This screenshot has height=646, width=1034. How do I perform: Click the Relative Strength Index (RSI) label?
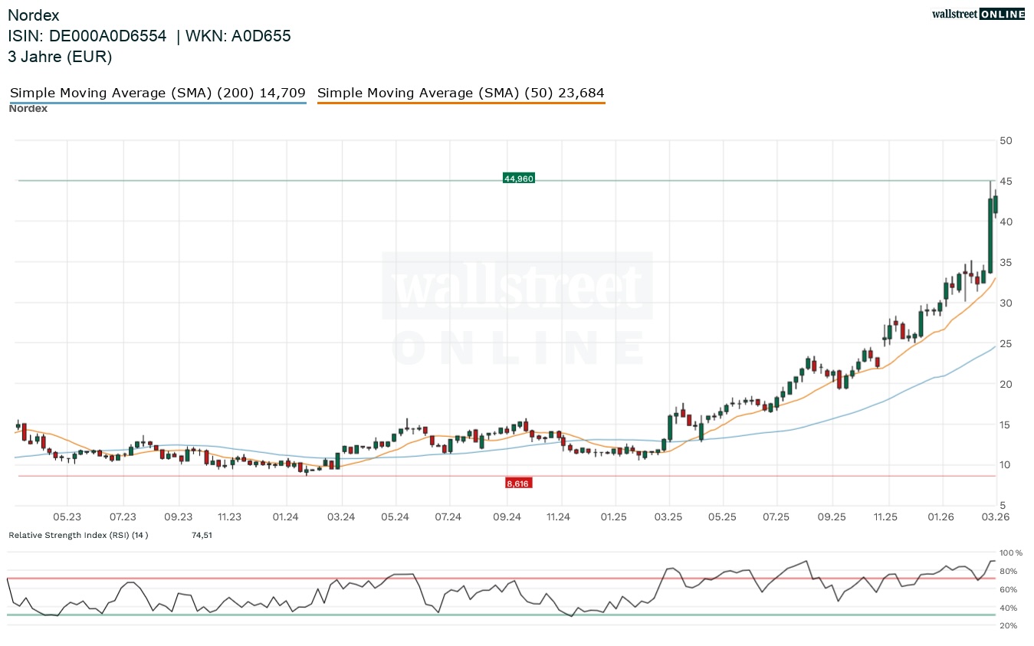point(78,535)
